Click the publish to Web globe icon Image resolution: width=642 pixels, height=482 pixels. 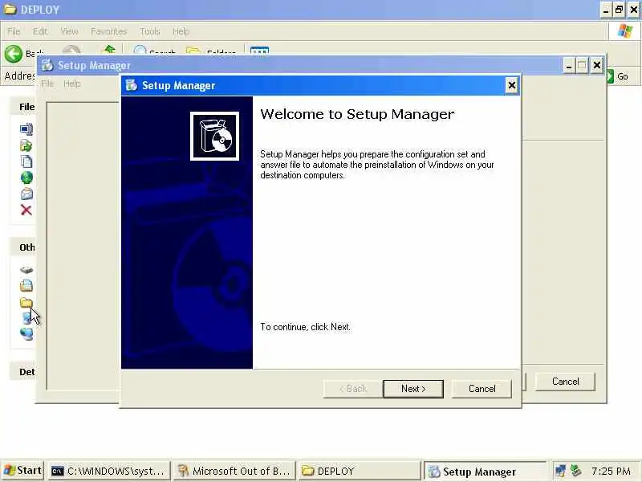(x=26, y=178)
